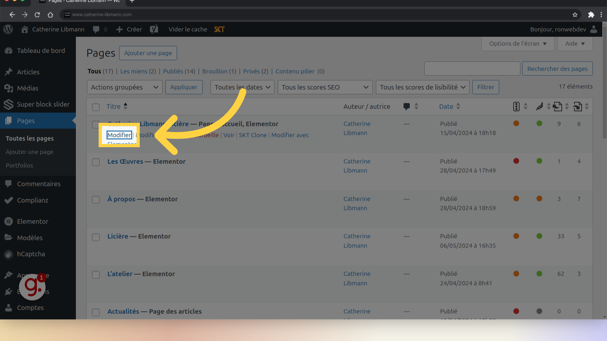Sort by the comments bubble column icon
Screen dimensions: 607x341
tap(407, 106)
